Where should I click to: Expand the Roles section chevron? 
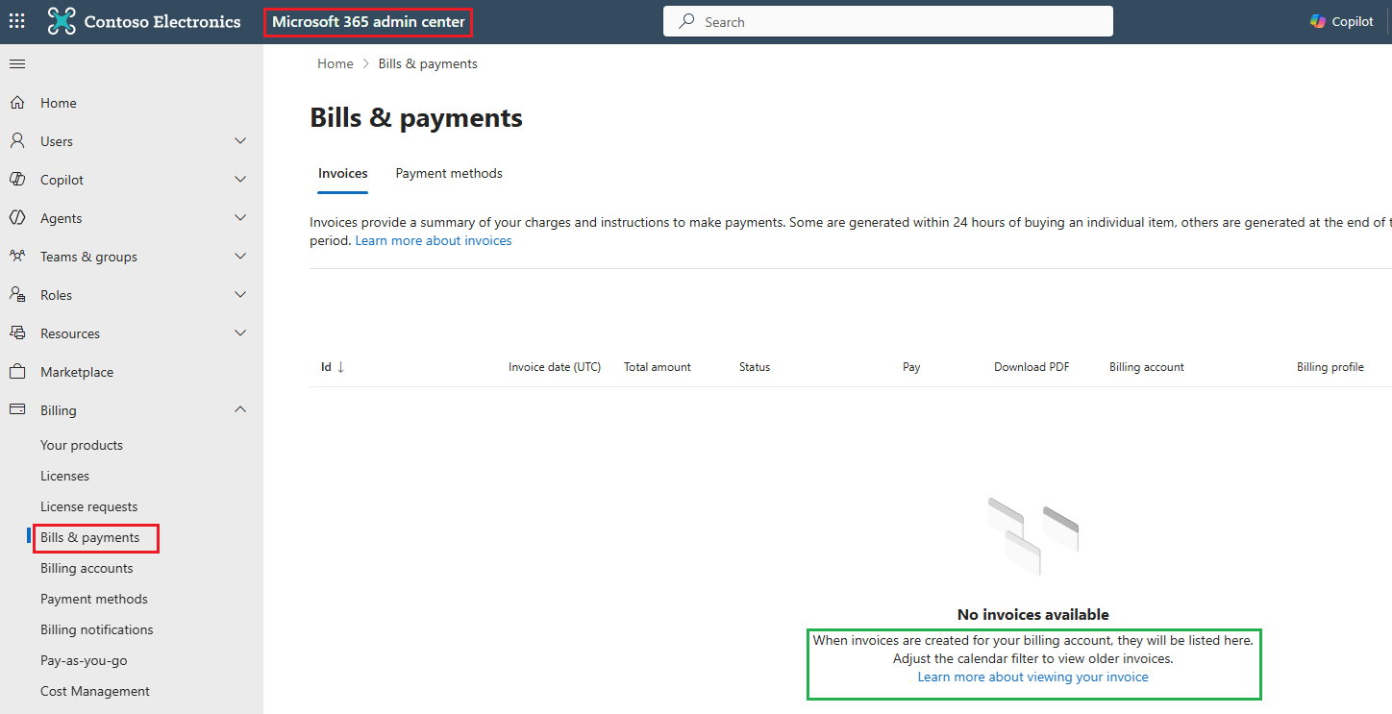coord(240,295)
